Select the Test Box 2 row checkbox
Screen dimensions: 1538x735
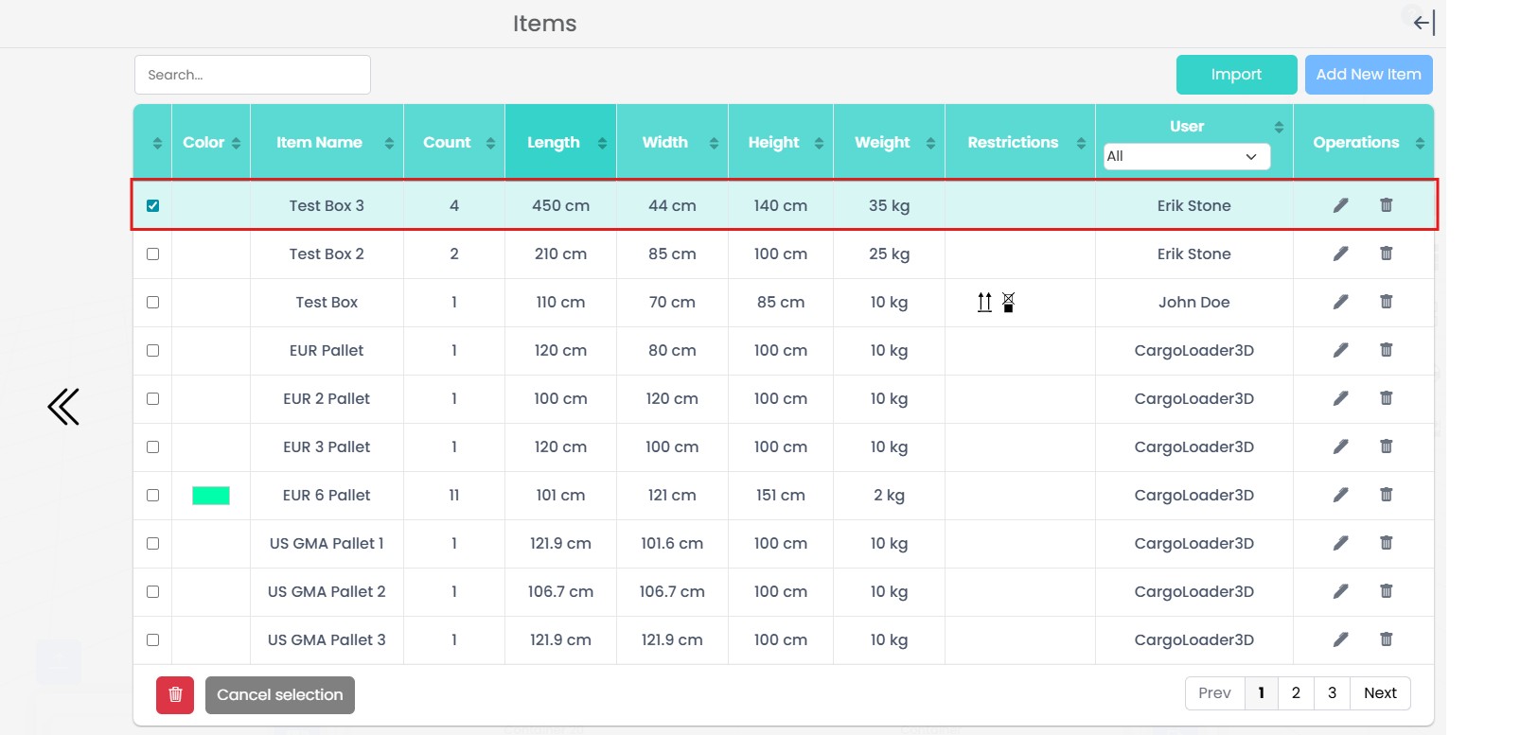click(152, 254)
